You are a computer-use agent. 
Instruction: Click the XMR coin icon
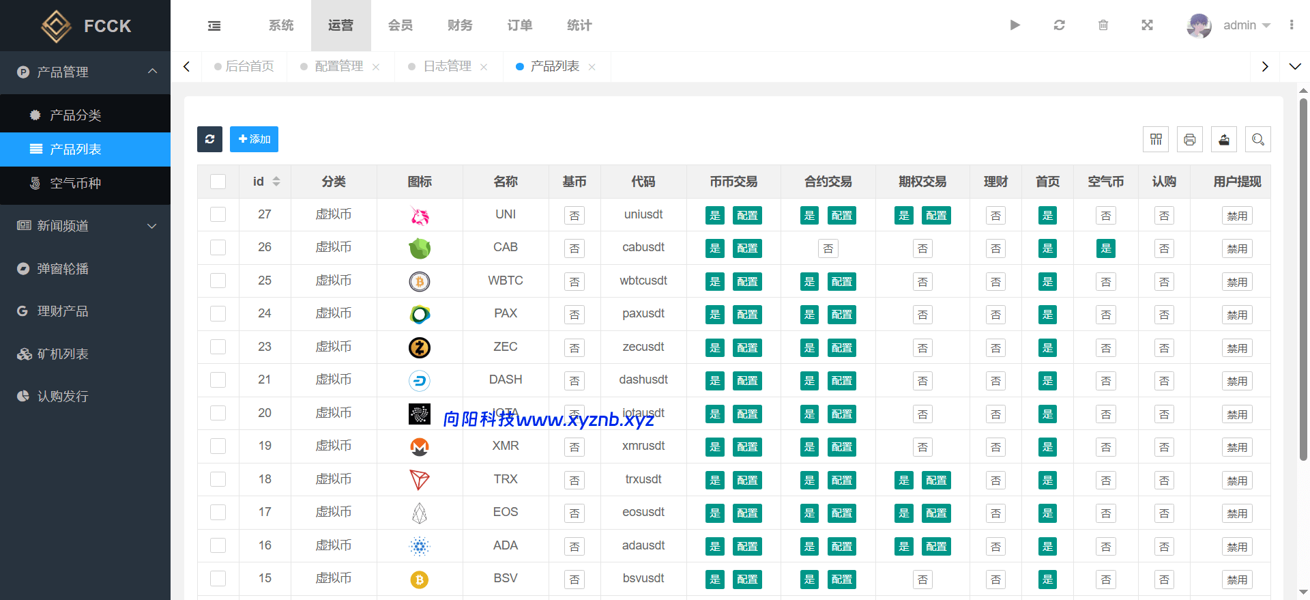[x=420, y=447]
